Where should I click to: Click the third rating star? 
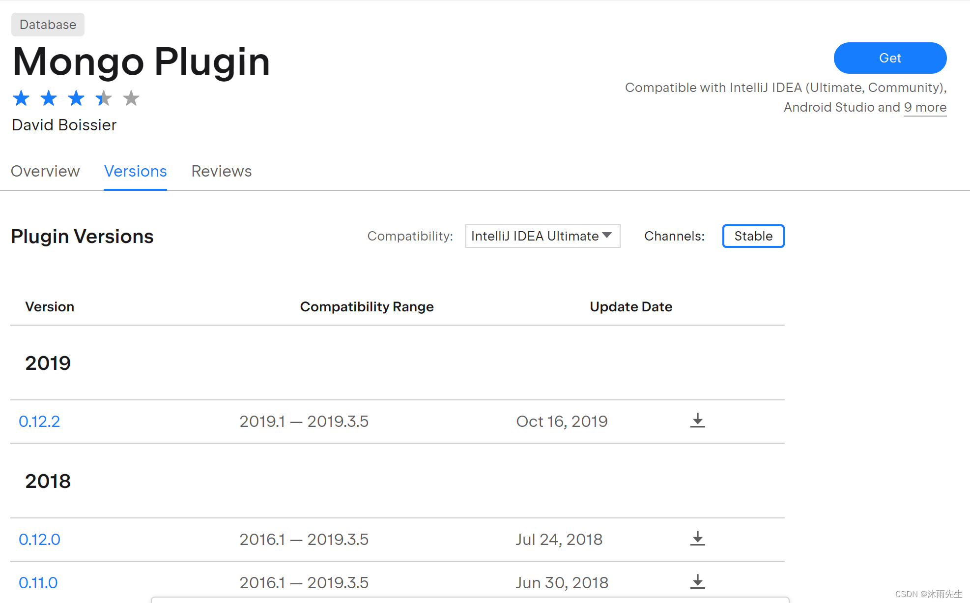(x=76, y=98)
